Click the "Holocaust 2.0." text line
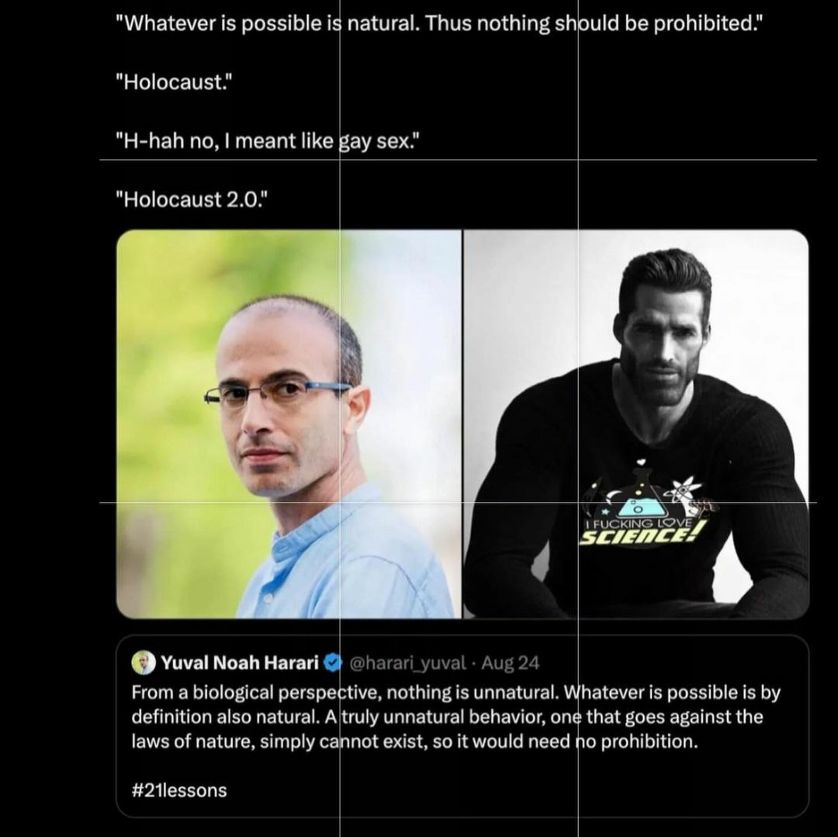This screenshot has height=837, width=838. click(192, 200)
